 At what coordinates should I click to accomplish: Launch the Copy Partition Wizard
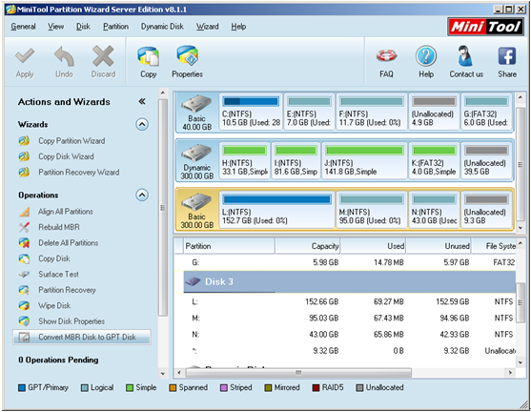tap(71, 141)
